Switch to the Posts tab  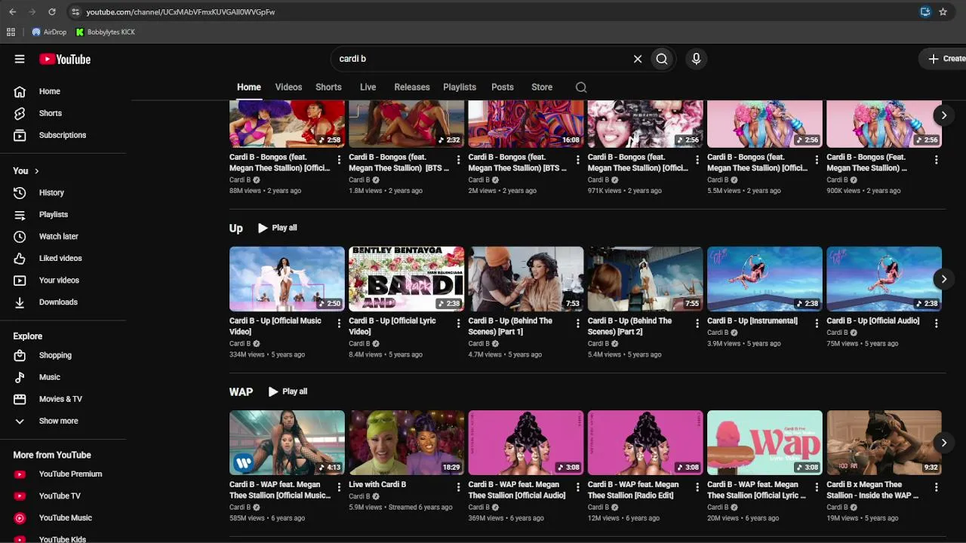pyautogui.click(x=503, y=87)
